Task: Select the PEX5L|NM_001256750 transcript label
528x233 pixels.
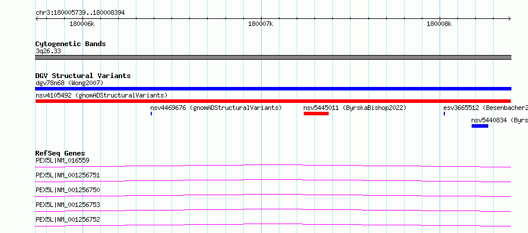Action: (x=68, y=190)
